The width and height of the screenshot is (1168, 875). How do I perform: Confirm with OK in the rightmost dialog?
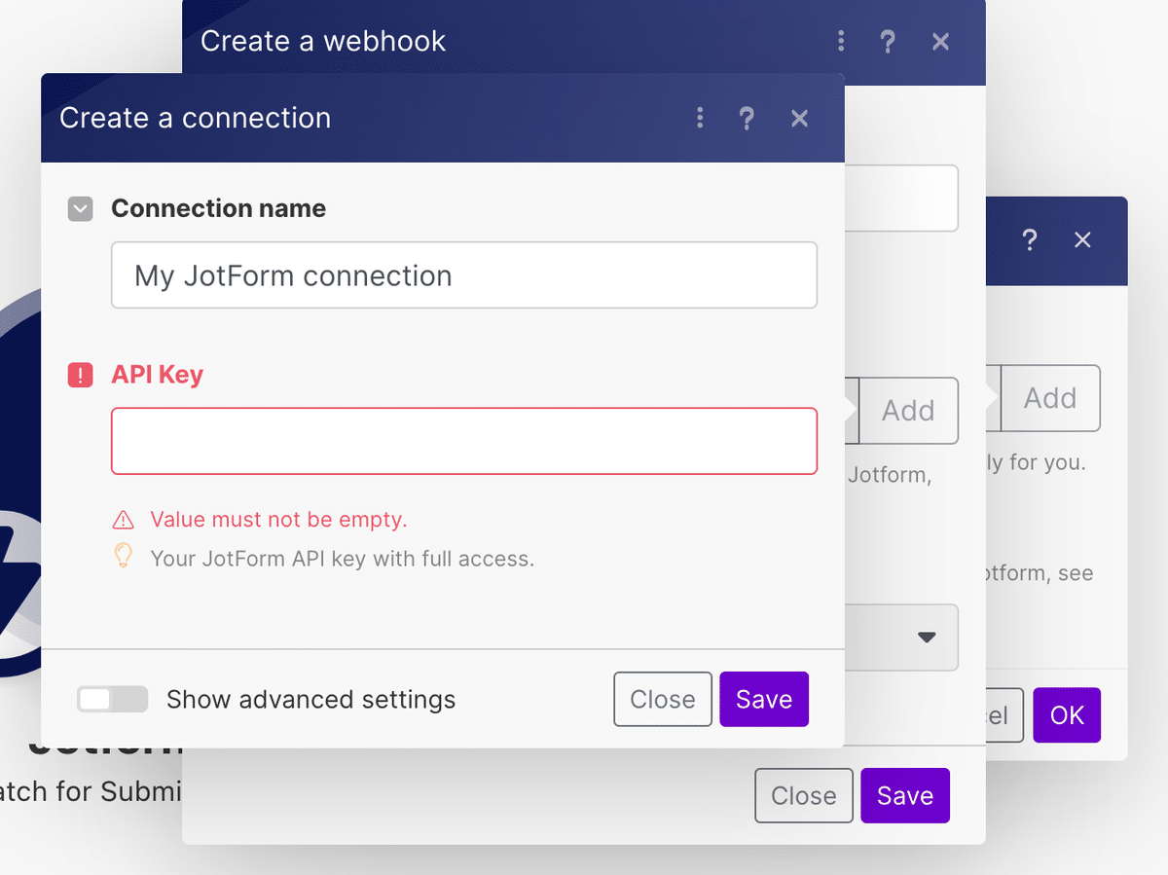(1067, 715)
